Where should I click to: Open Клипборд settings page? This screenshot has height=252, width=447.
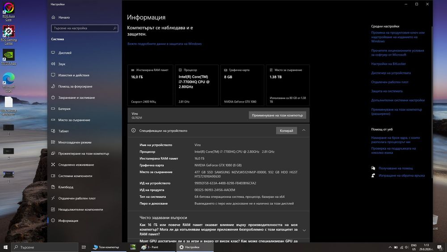(x=84, y=187)
